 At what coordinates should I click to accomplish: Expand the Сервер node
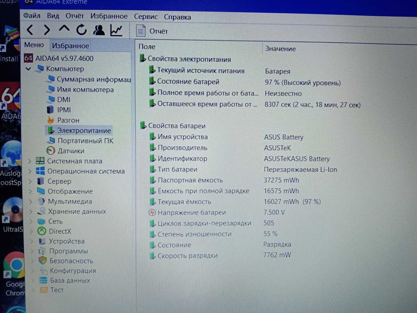click(30, 181)
